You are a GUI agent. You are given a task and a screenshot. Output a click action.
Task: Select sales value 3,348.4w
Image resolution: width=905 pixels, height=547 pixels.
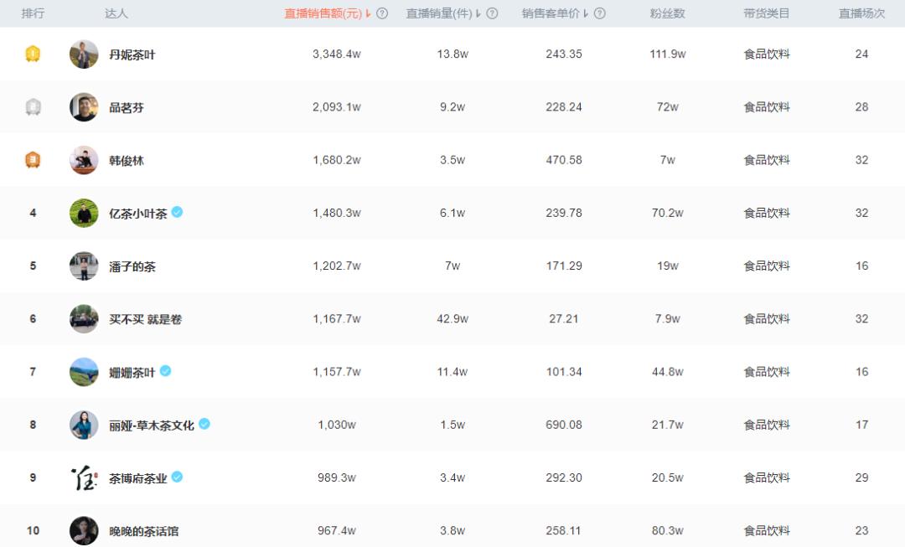pos(337,54)
